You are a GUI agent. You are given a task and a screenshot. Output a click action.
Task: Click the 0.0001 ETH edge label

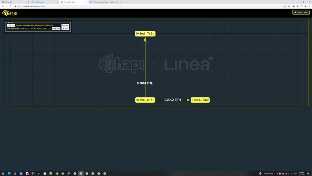coord(145,83)
